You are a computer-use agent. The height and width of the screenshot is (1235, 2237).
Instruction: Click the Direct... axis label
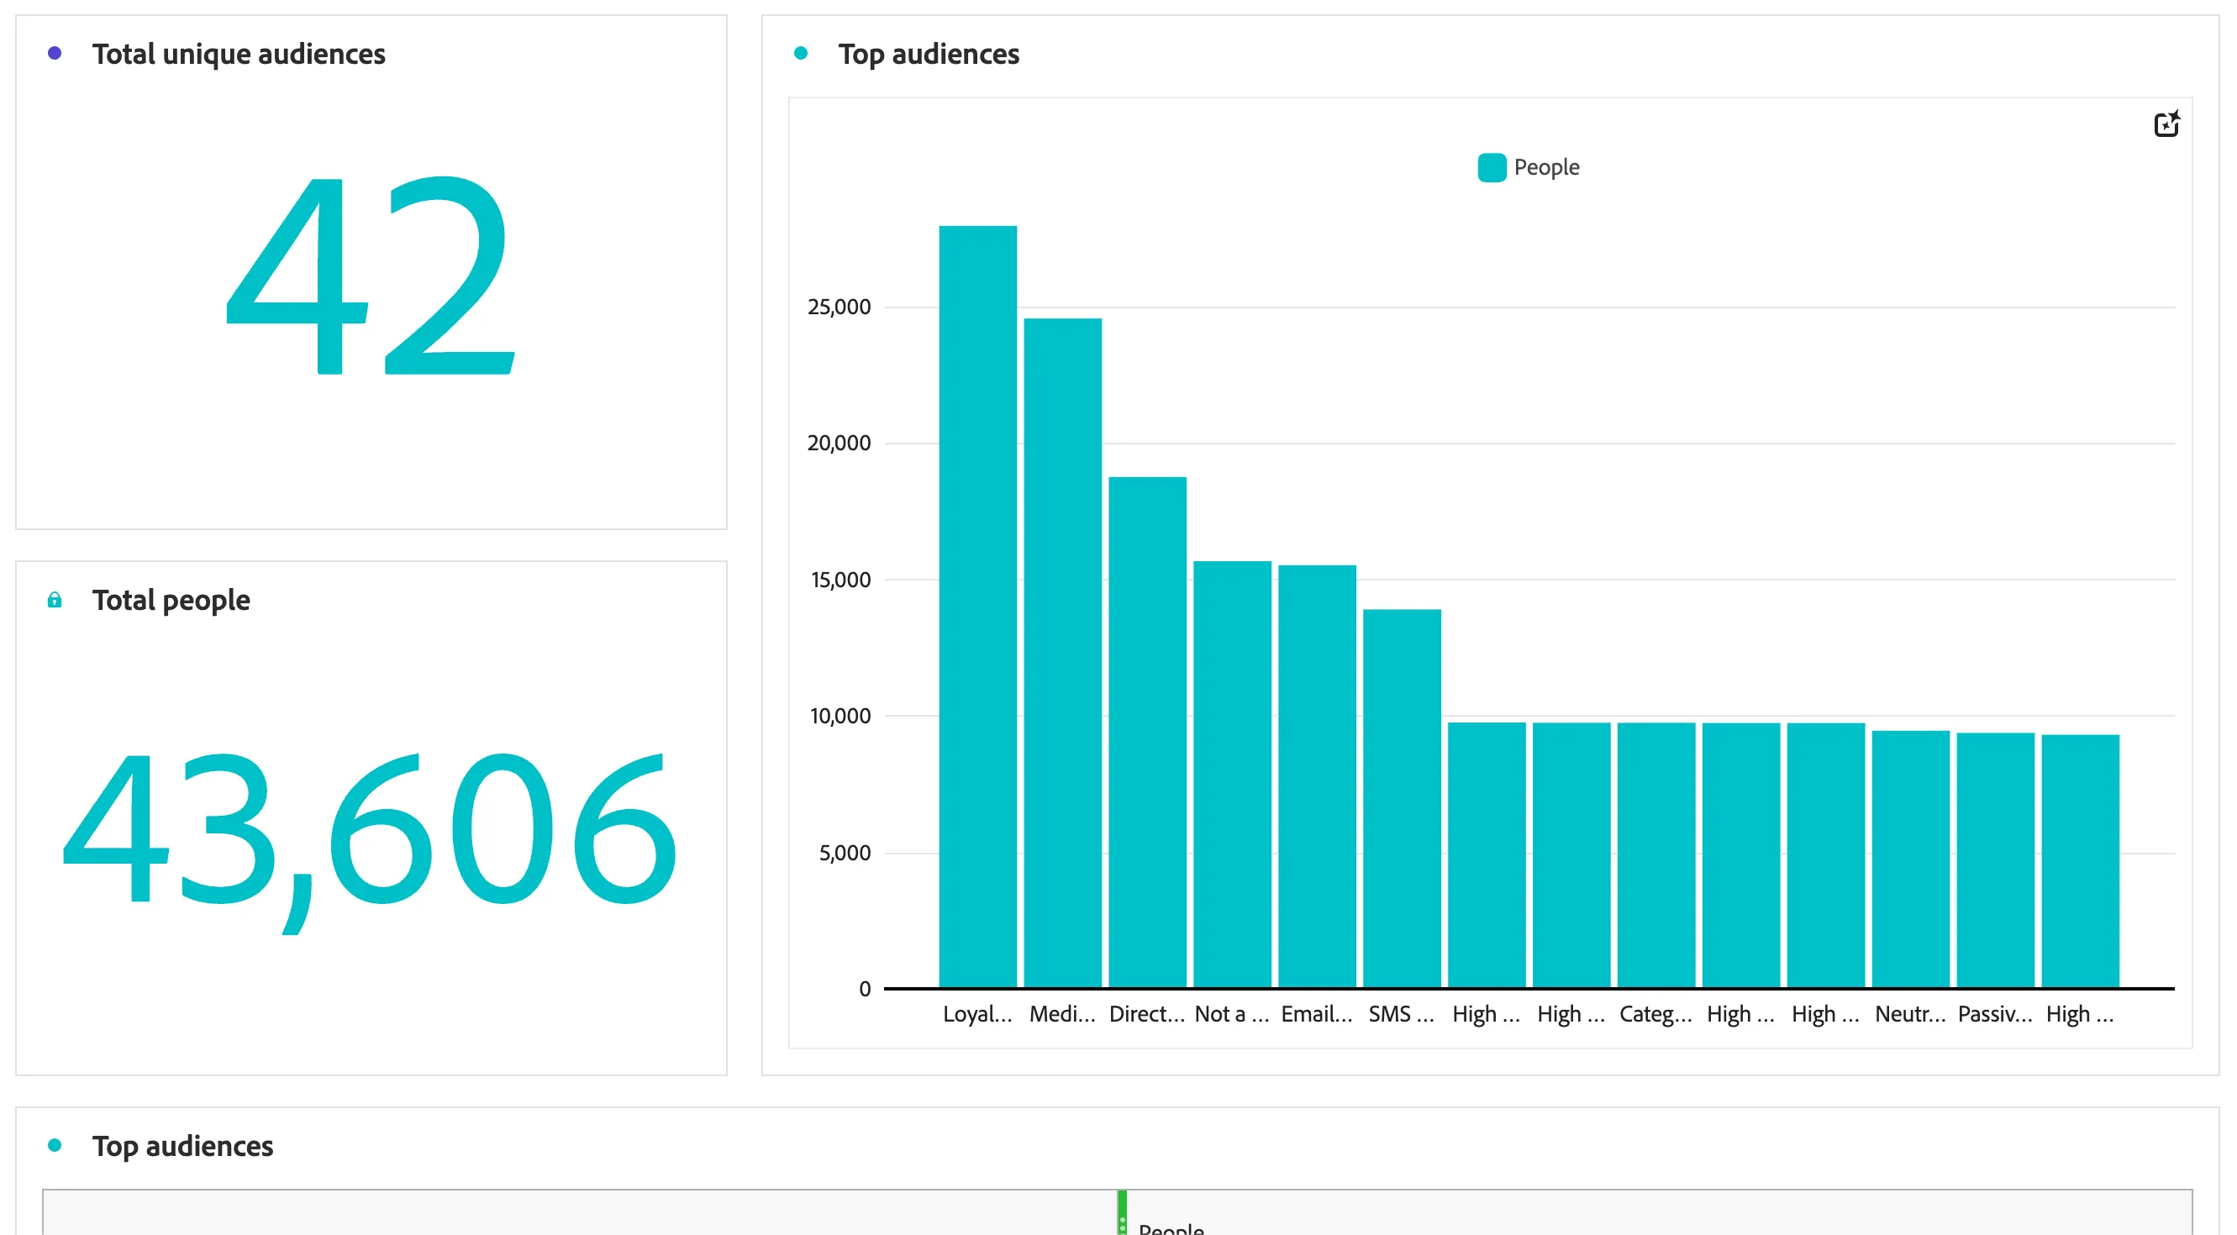tap(1147, 1014)
